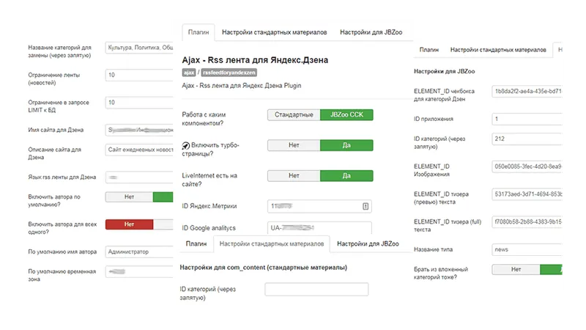This screenshot has width=586, height=330.
Task: Focus category names replacement field
Action: pyautogui.click(x=139, y=48)
